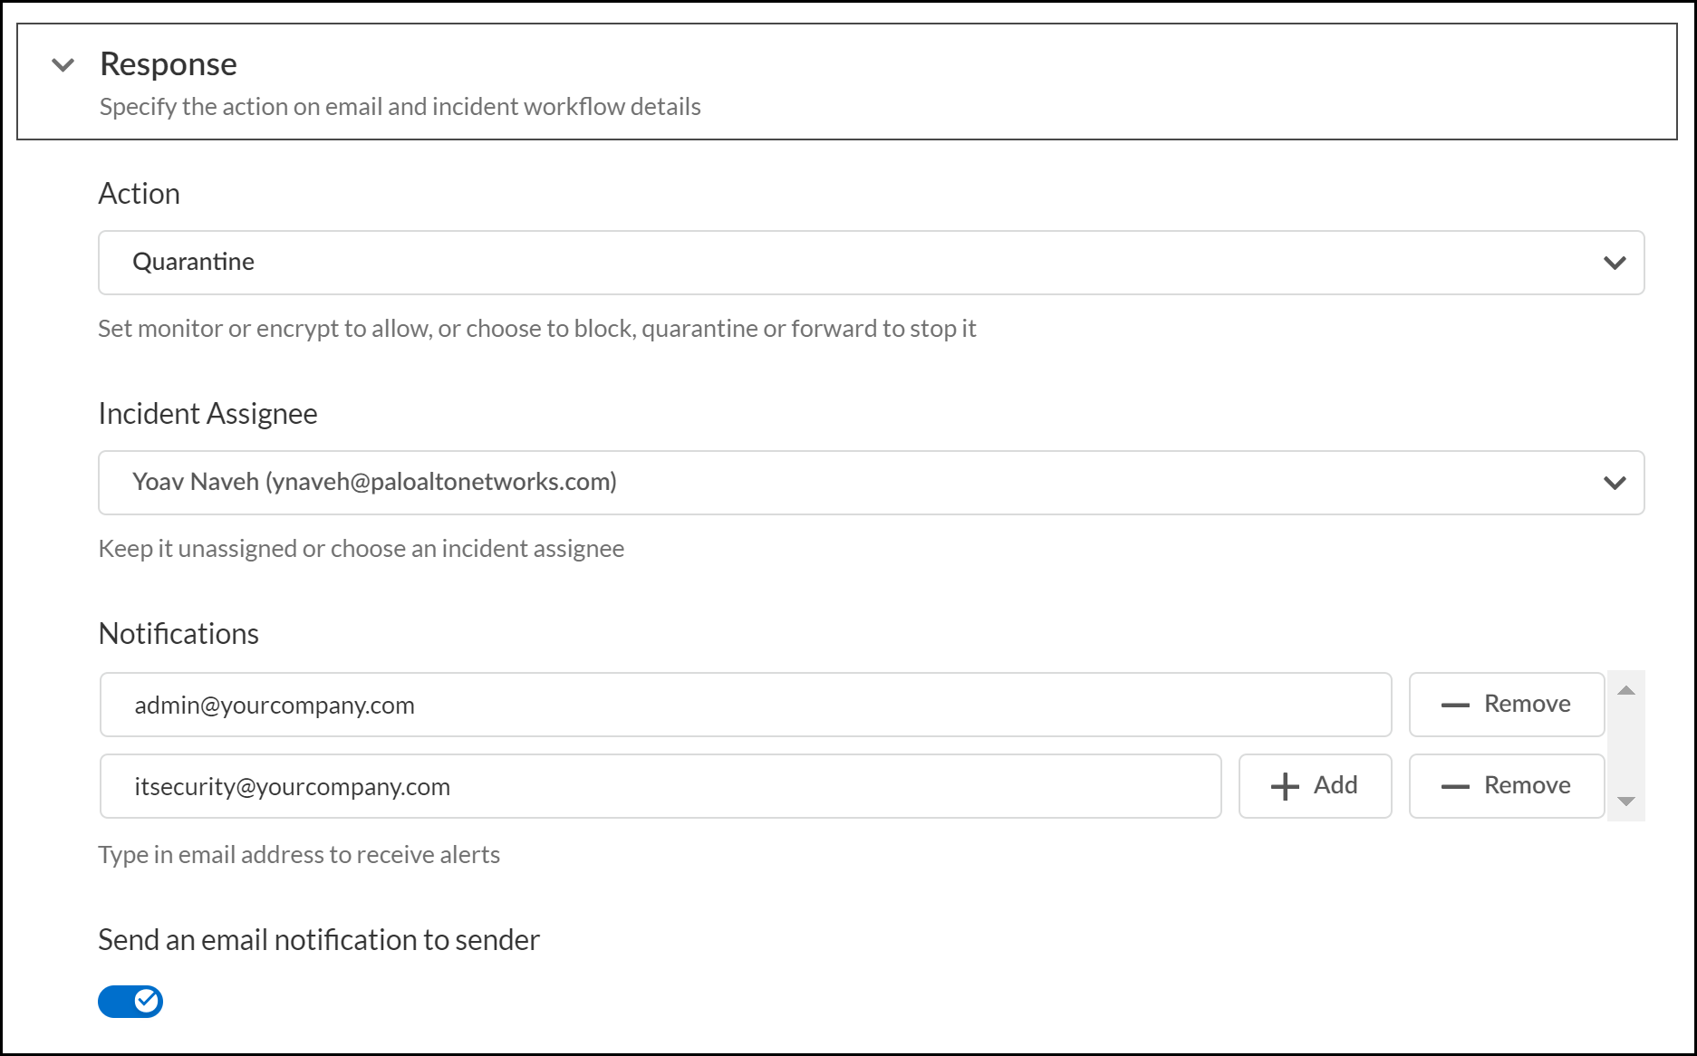Click the chevron on the Action dropdown
Screen dimensions: 1697x1056
(x=1614, y=263)
